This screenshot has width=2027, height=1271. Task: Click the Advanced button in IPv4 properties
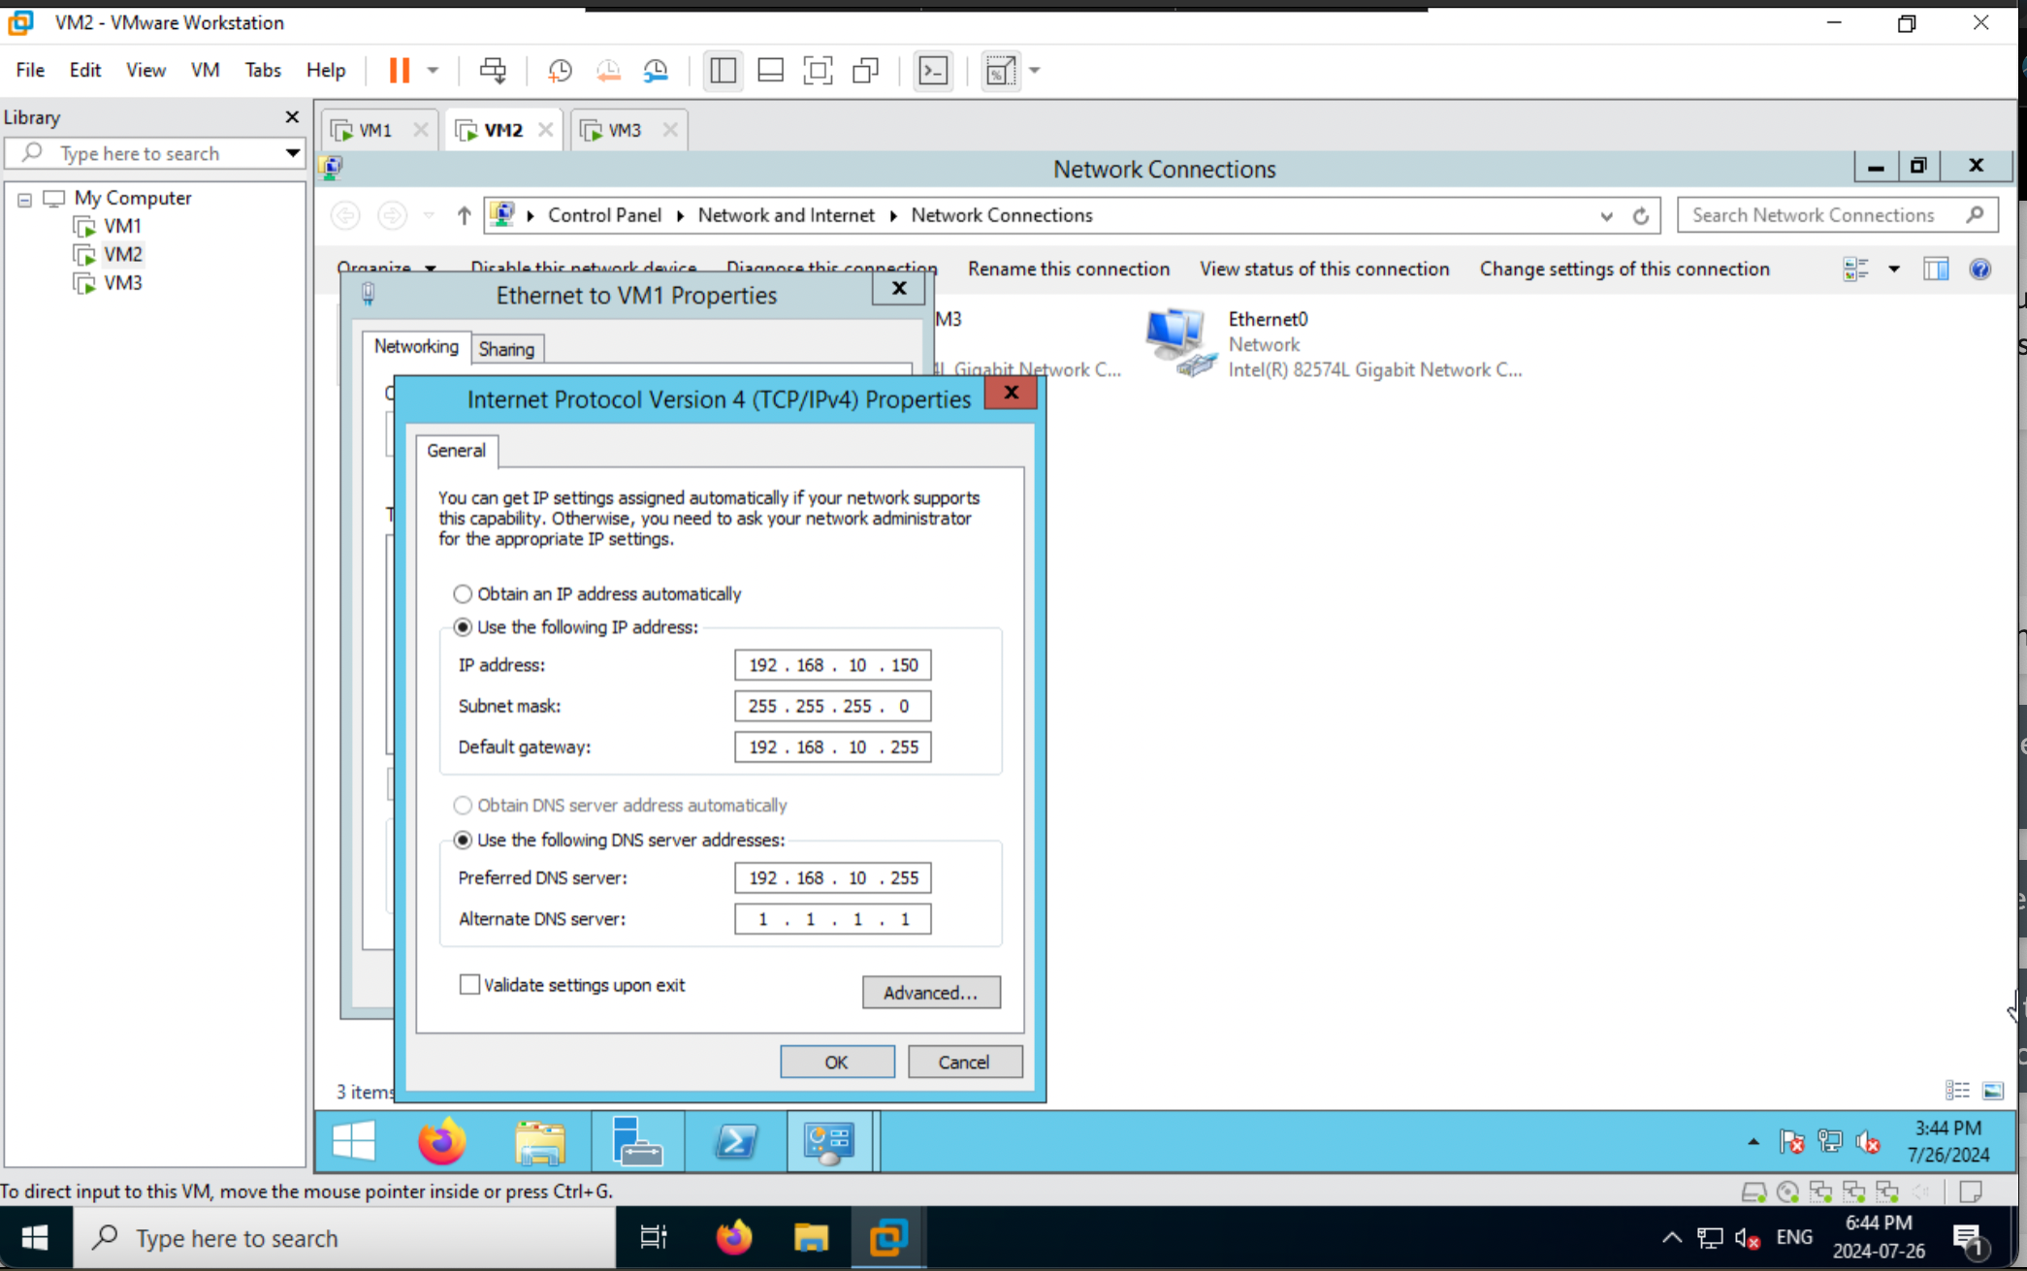coord(930,992)
